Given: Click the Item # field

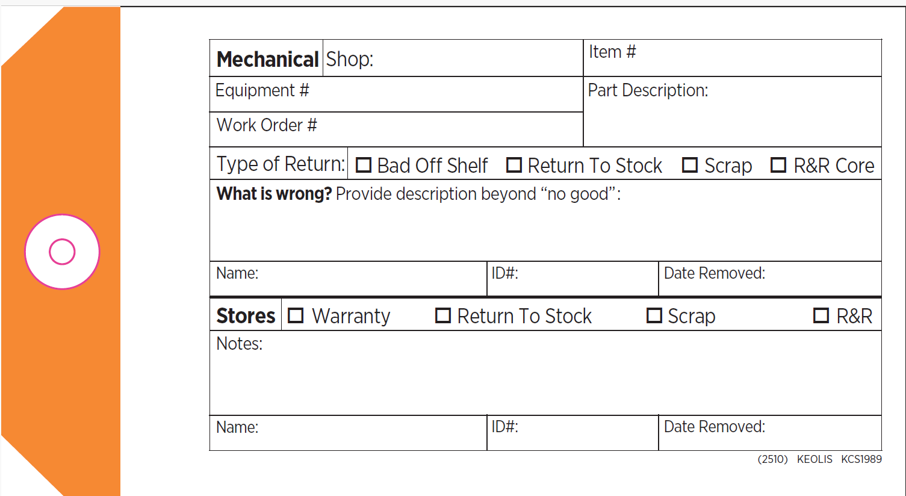Looking at the screenshot, I should [x=733, y=58].
